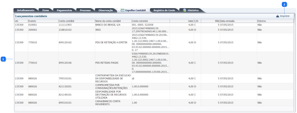Click the C/D column header
Viewport: 297px width, 113px height.
click(x=197, y=21)
